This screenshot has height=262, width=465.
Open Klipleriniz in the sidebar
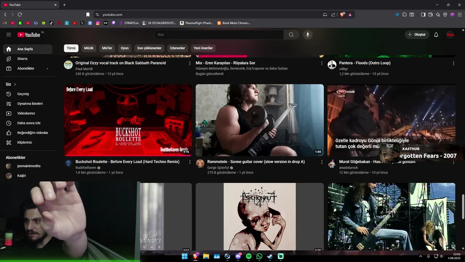pos(28,142)
